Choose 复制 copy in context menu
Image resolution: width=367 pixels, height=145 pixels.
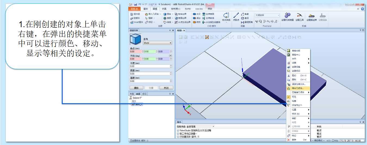(x=298, y=80)
